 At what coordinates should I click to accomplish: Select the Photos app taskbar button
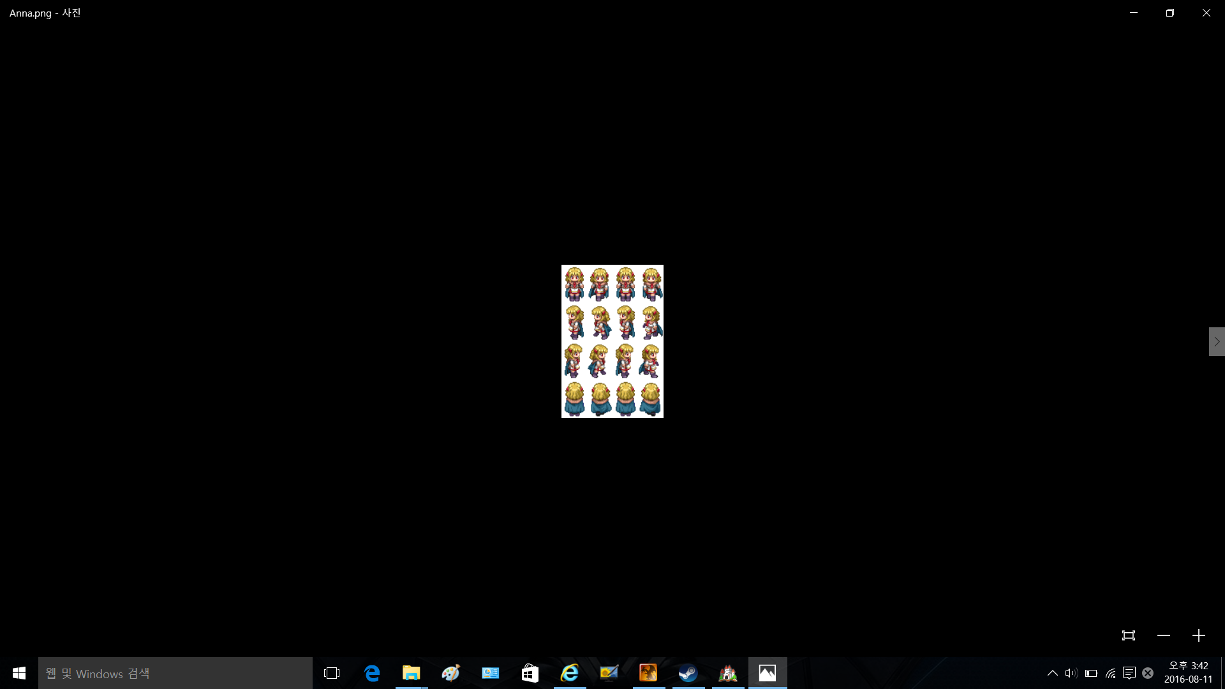(768, 673)
